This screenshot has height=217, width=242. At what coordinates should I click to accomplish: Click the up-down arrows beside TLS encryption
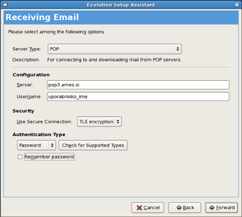tap(118, 122)
